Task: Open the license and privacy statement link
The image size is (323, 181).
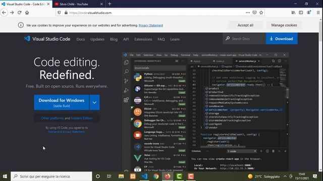Action: click(67, 132)
